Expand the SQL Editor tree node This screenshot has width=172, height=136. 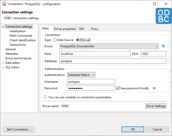pos(3,68)
